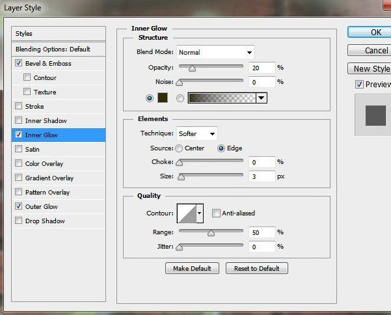Click the Cancel button
This screenshot has height=315, width=391.
point(370,50)
